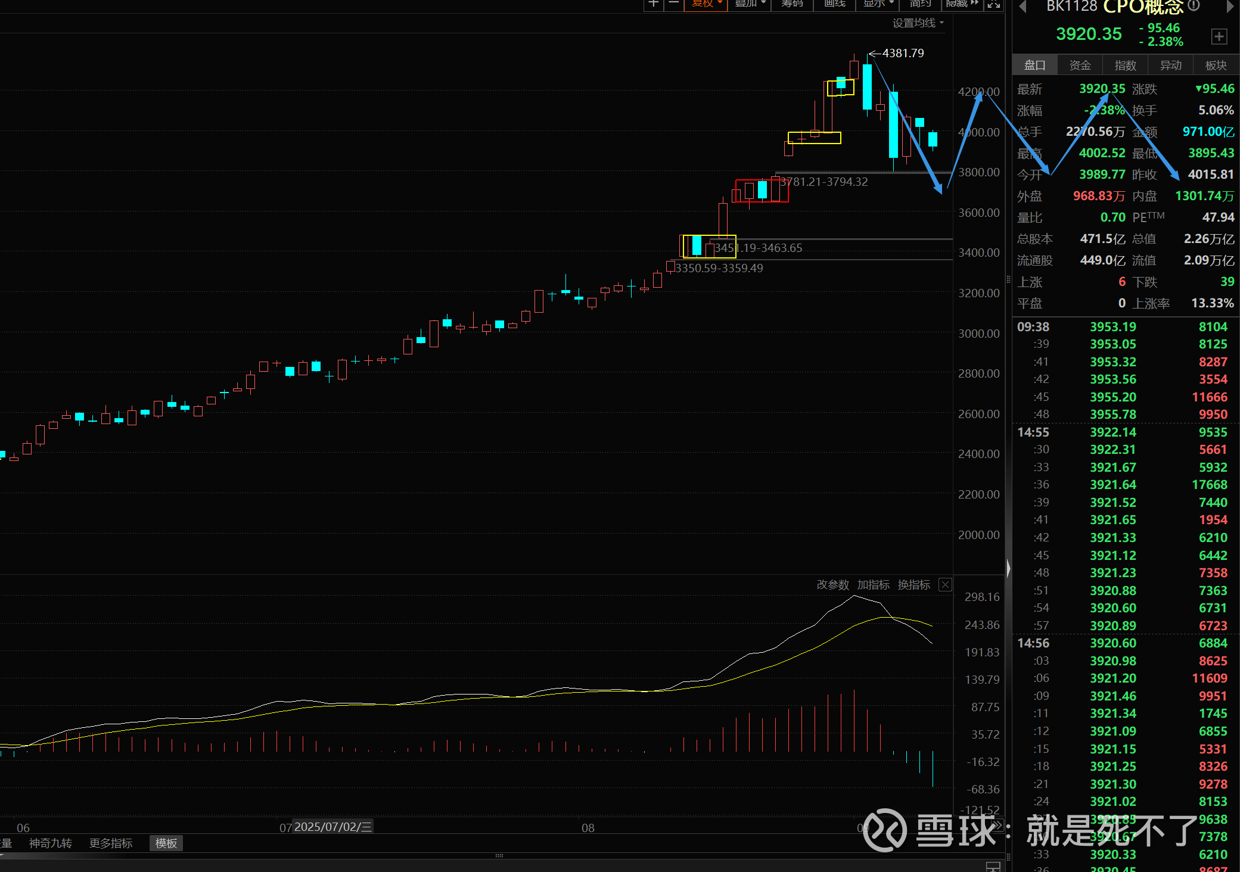1240x872 pixels.
Task: Toggle the 简约 simple mode
Action: [920, 4]
